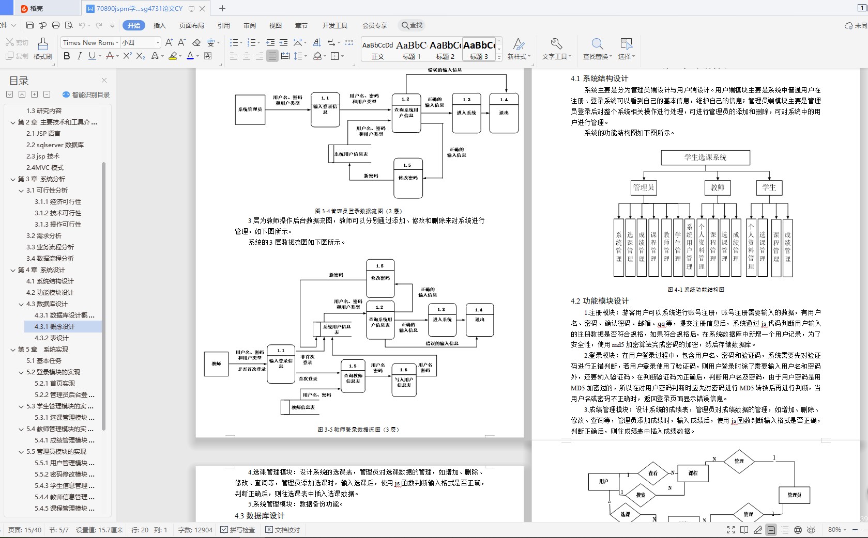Switch to reading mode book icon

744,530
